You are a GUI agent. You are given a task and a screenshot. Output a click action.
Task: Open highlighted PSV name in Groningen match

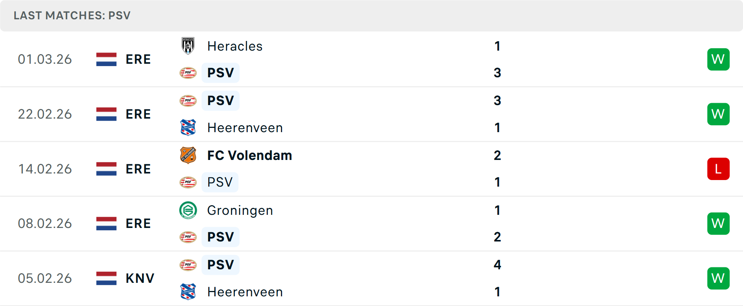[x=221, y=237]
